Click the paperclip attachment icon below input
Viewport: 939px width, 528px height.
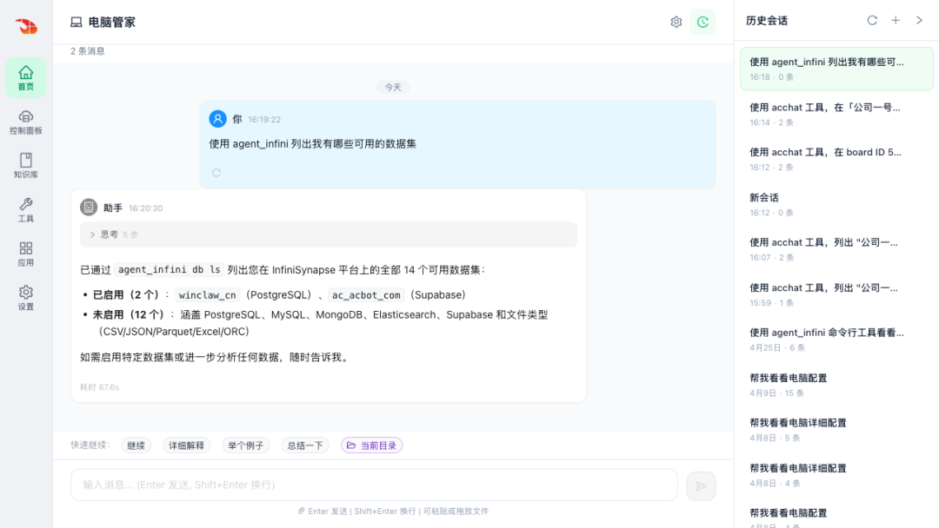[x=301, y=511]
